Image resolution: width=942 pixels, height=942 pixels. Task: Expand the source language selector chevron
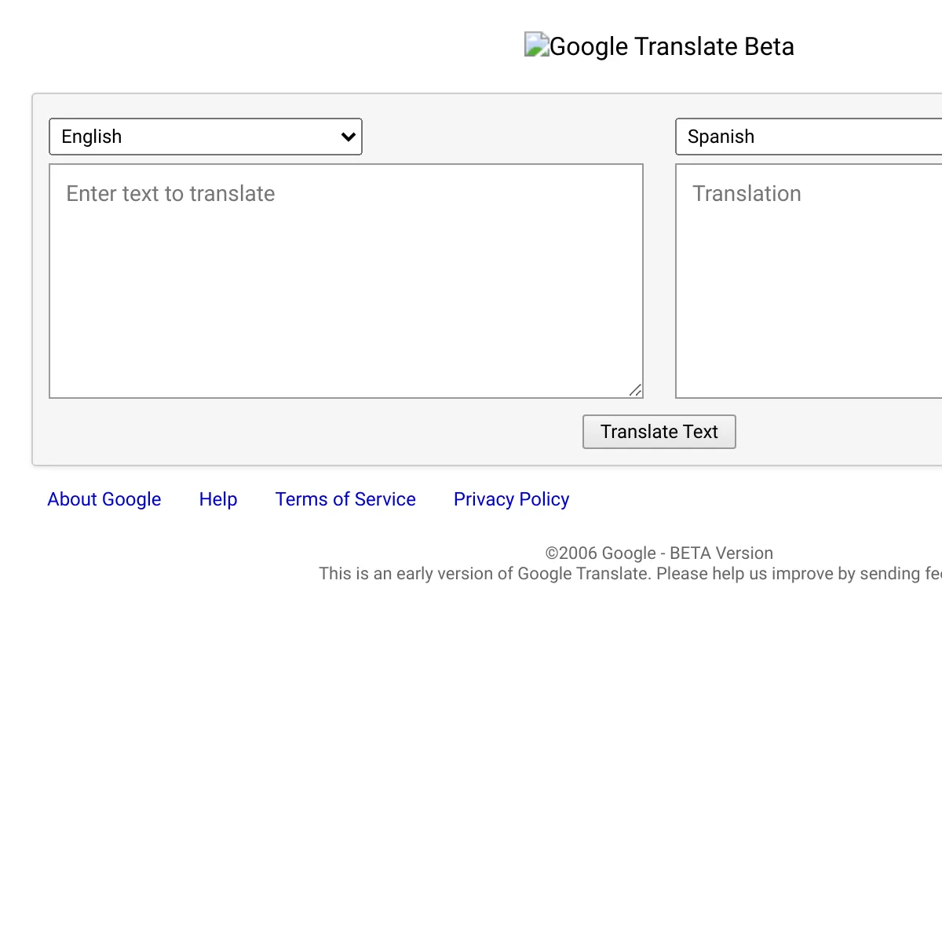(348, 137)
